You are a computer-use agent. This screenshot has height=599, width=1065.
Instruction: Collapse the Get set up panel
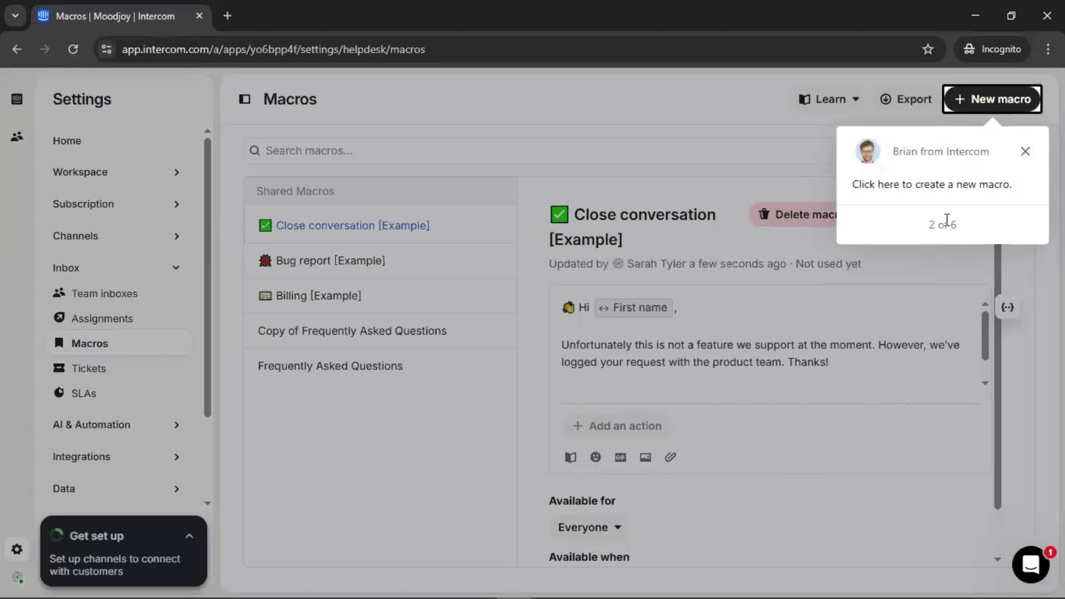[x=189, y=536]
